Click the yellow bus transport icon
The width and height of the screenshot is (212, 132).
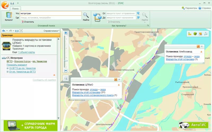[x=6, y=46]
